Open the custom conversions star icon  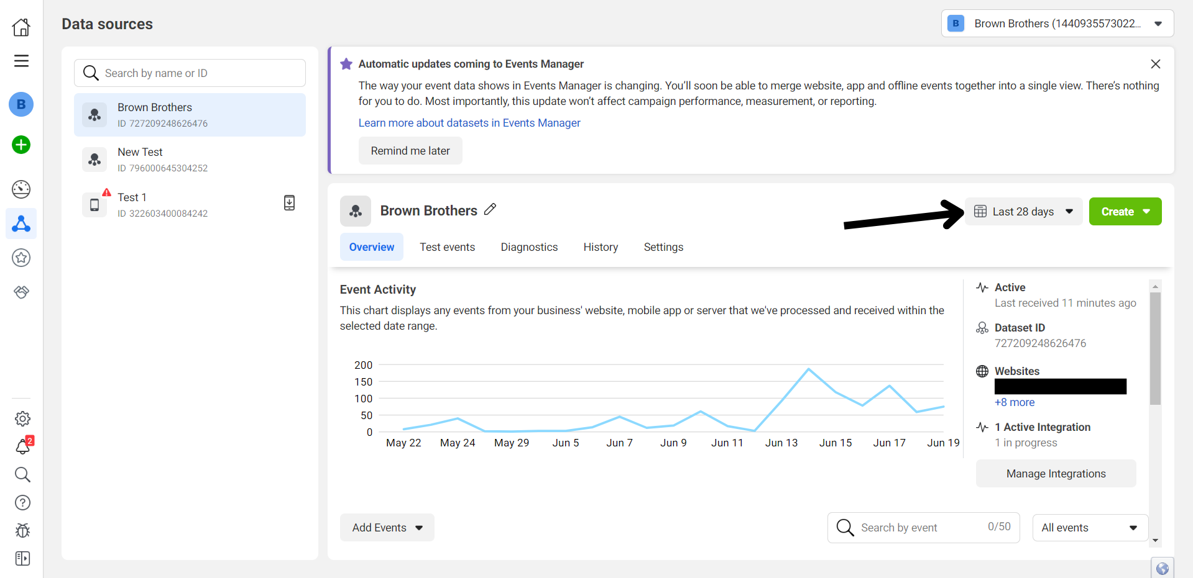[x=21, y=258]
